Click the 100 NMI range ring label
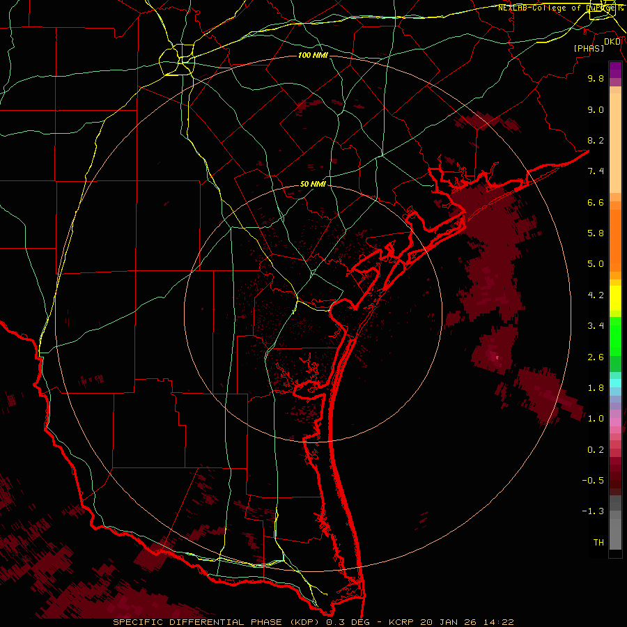627x627 pixels. pos(313,55)
